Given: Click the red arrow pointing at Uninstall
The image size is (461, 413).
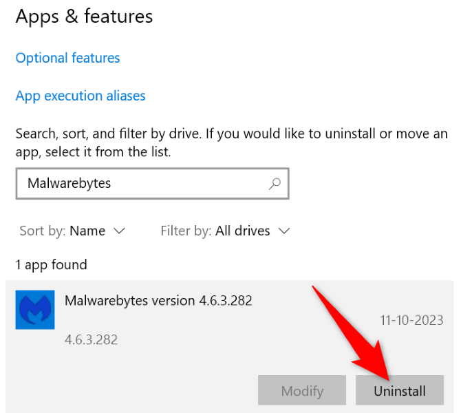Looking at the screenshot, I should pos(351,330).
